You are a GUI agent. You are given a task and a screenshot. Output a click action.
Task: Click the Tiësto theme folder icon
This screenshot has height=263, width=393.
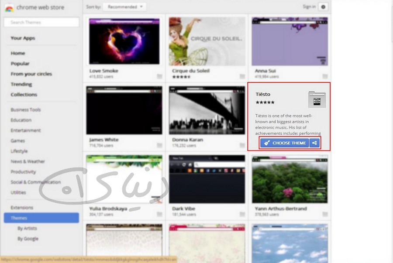(317, 99)
